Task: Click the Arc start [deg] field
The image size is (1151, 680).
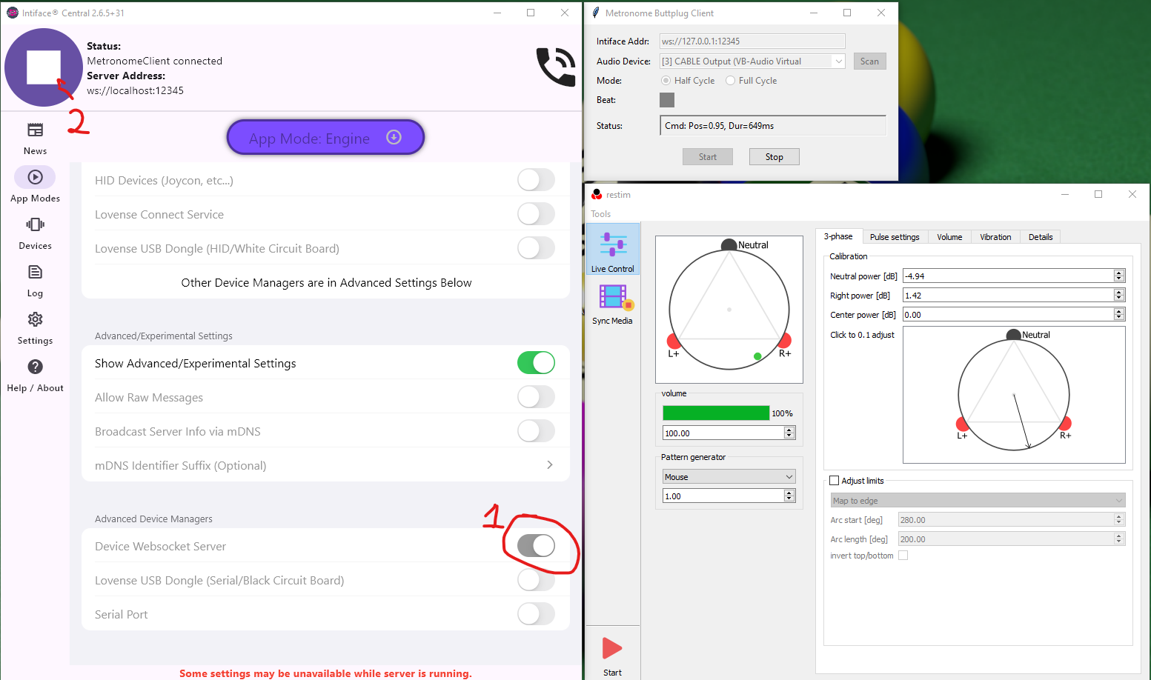Action: [1006, 520]
